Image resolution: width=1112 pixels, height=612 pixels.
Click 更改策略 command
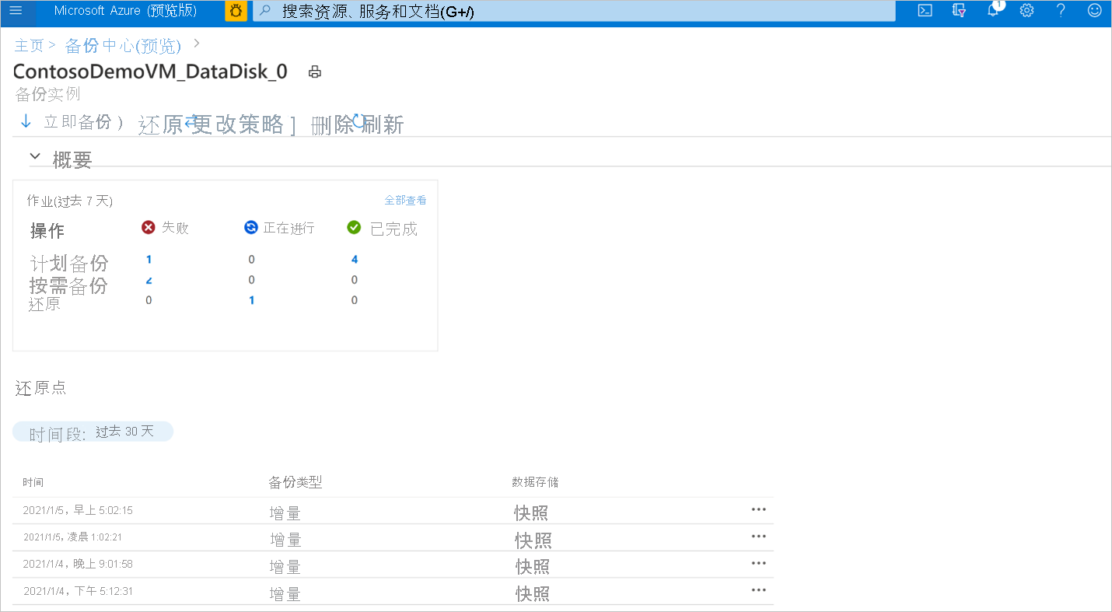click(x=239, y=124)
